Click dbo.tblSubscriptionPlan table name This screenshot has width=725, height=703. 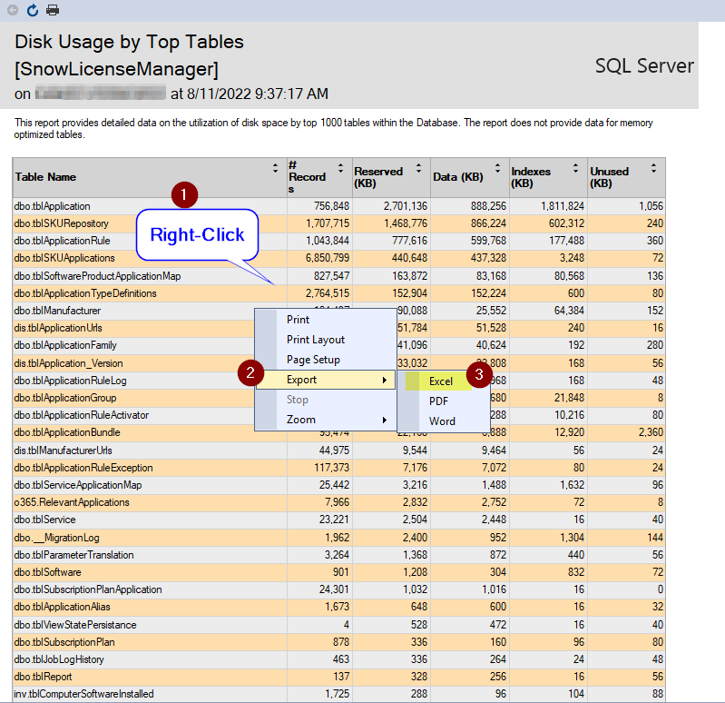point(64,642)
